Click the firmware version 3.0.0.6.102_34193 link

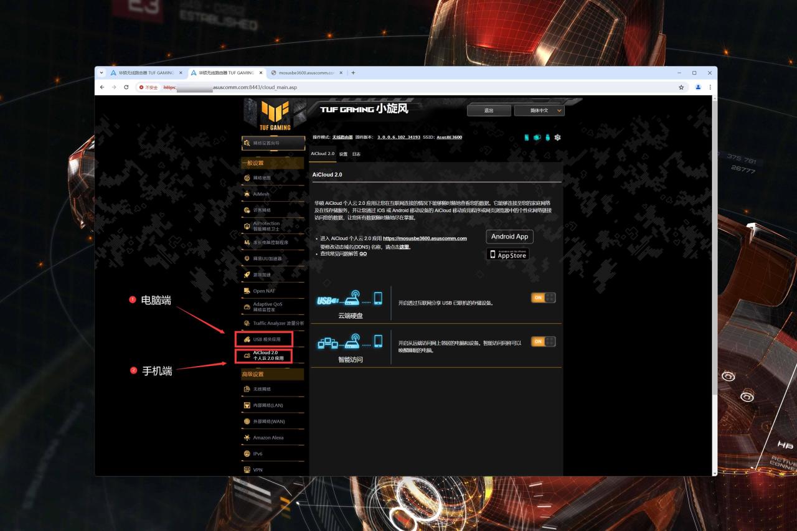[x=398, y=137]
